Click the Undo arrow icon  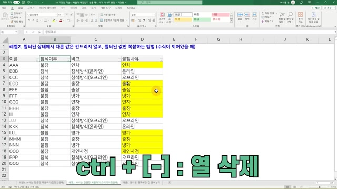28,2
